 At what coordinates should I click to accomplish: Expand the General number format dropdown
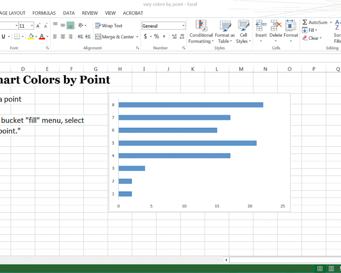[x=183, y=26]
